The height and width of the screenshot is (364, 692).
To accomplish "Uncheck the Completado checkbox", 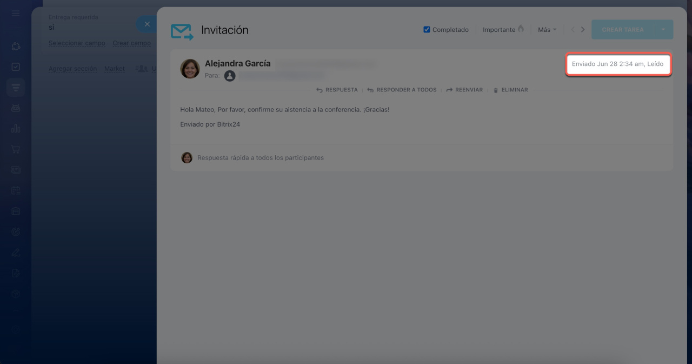I will pyautogui.click(x=427, y=30).
